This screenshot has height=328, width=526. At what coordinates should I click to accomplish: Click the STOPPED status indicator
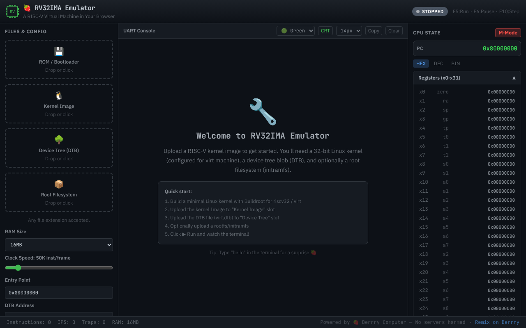point(430,11)
